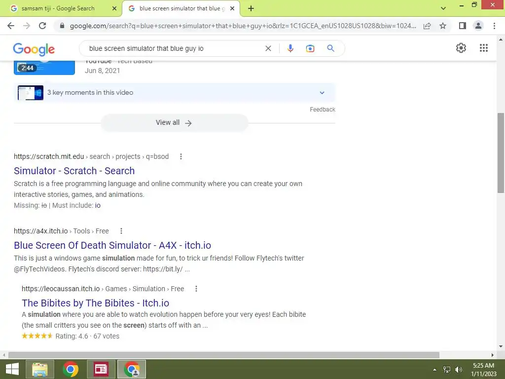This screenshot has width=505, height=379.
Task: Open options for the scratch.mit.edu result
Action: [181, 156]
